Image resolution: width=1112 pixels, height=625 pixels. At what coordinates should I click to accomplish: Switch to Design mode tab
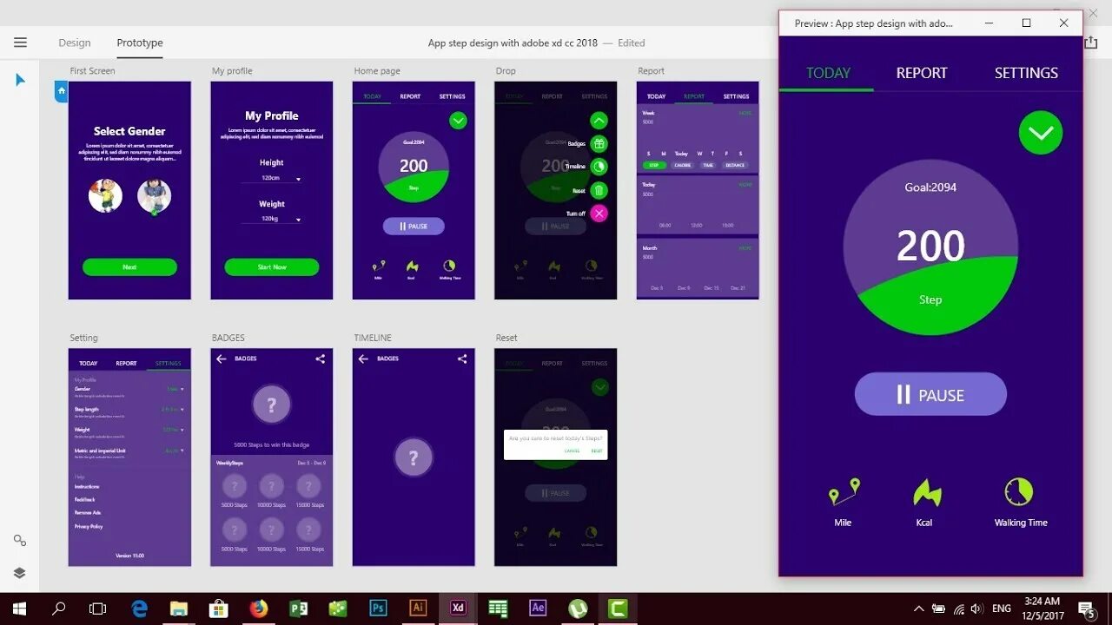click(75, 43)
